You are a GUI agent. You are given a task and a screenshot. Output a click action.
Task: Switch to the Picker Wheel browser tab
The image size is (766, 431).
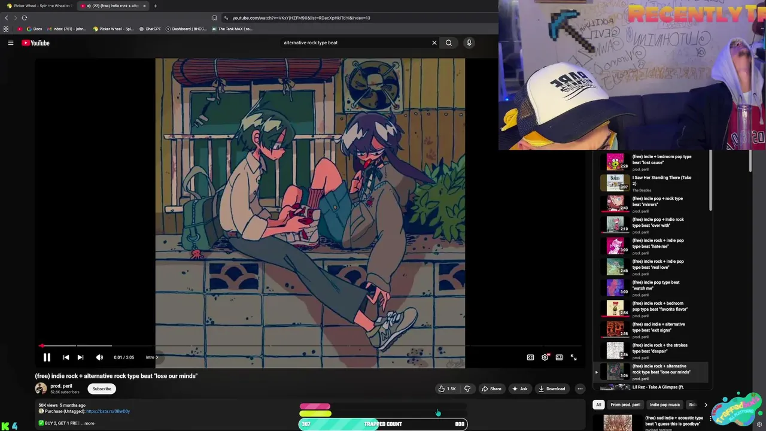click(39, 6)
